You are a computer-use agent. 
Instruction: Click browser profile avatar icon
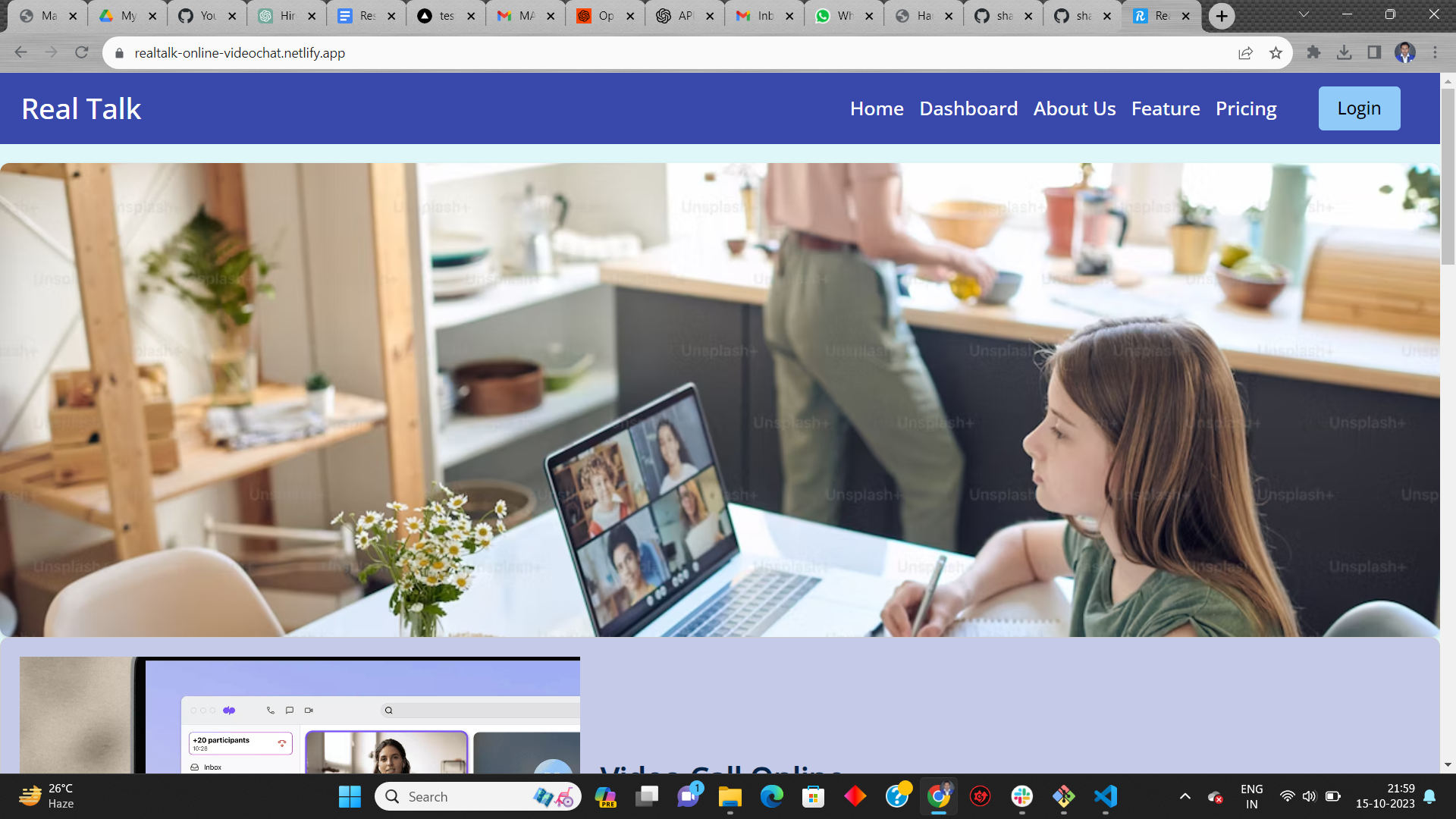(1405, 53)
